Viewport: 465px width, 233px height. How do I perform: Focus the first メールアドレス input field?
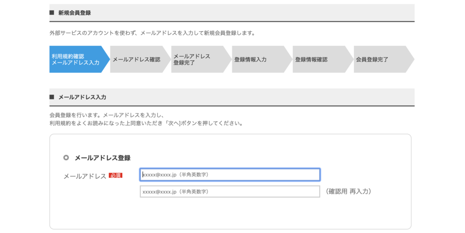click(230, 175)
